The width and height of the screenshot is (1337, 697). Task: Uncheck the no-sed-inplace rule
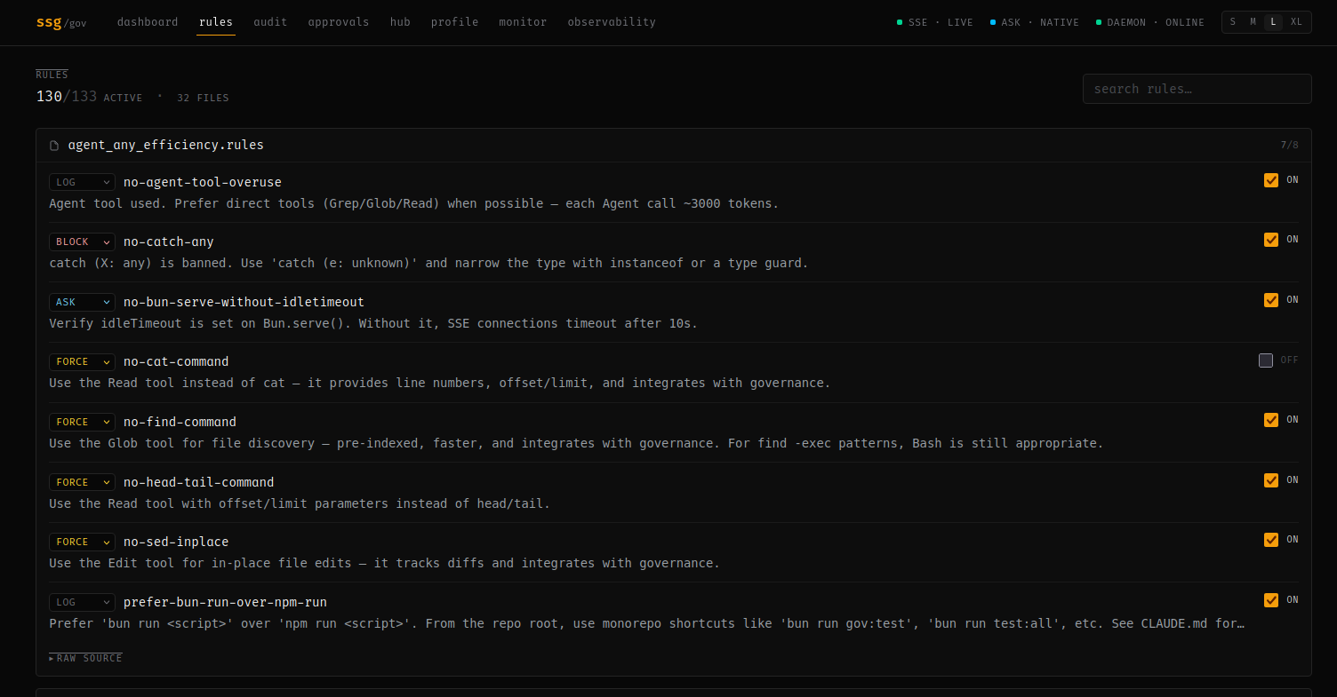[1271, 540]
